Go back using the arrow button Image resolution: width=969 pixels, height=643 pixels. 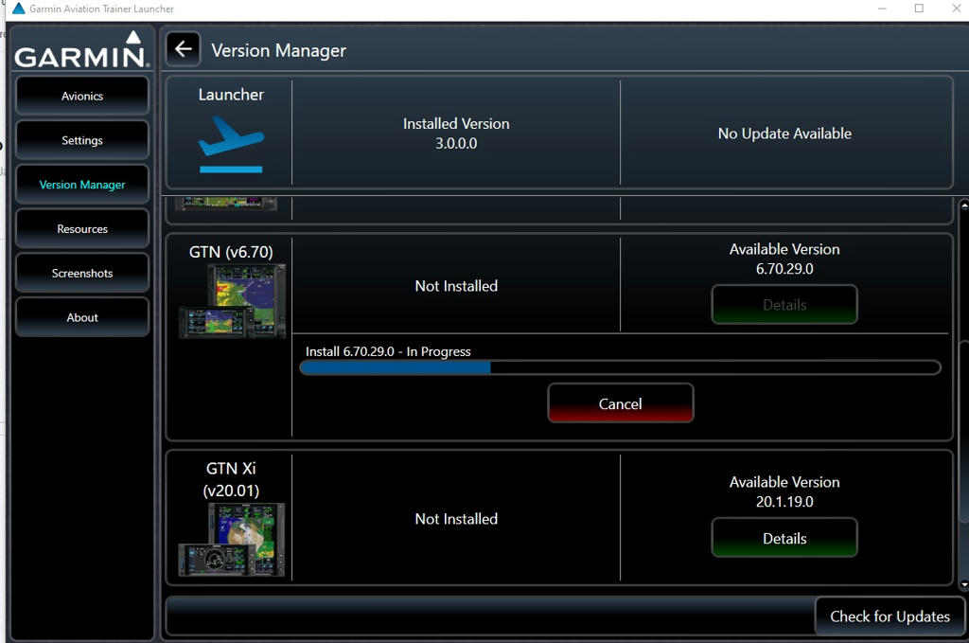click(x=183, y=49)
